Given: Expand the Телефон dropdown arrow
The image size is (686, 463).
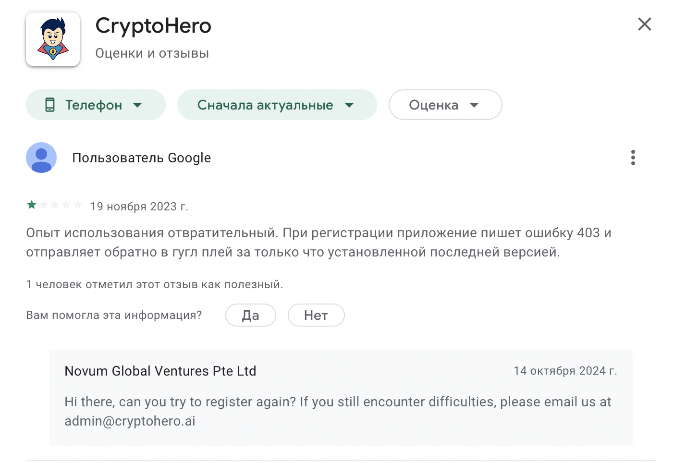Looking at the screenshot, I should tap(137, 105).
